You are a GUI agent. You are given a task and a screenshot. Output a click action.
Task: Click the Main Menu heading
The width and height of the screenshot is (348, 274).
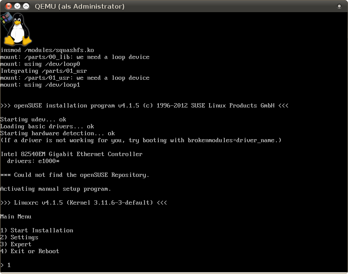16,216
